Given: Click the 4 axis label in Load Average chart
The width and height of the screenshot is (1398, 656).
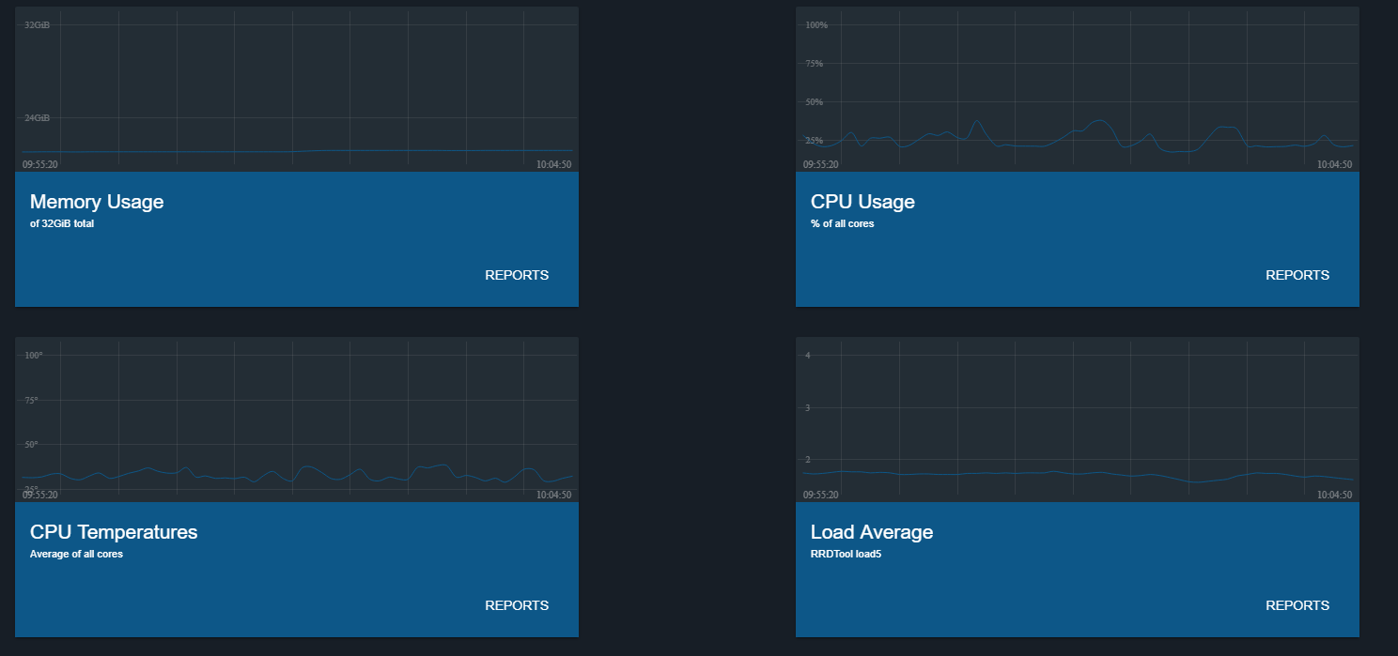Looking at the screenshot, I should click(x=808, y=355).
